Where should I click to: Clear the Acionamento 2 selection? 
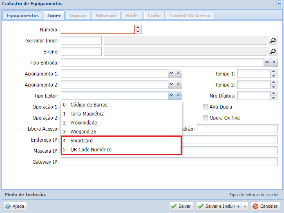[x=179, y=84]
